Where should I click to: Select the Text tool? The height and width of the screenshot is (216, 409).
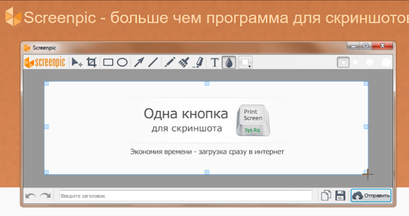tap(214, 62)
